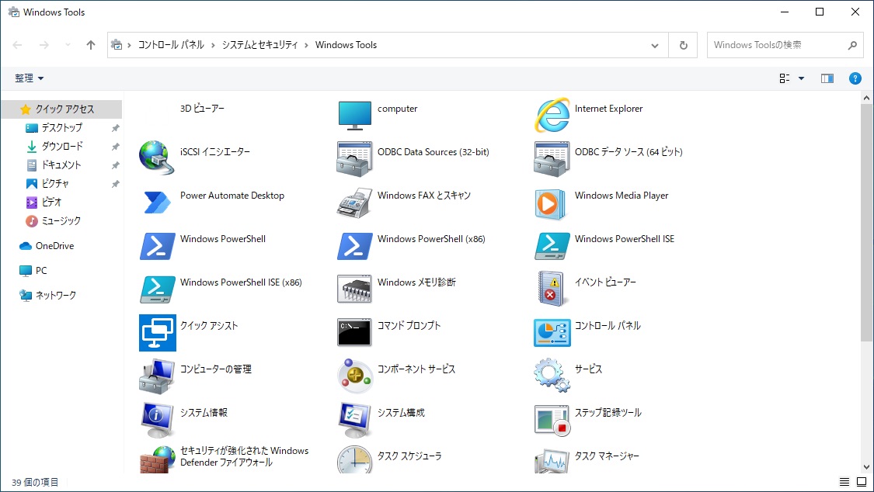Viewport: 874px width, 492px height.
Task: Open システム情報 icon
Action: 157,420
